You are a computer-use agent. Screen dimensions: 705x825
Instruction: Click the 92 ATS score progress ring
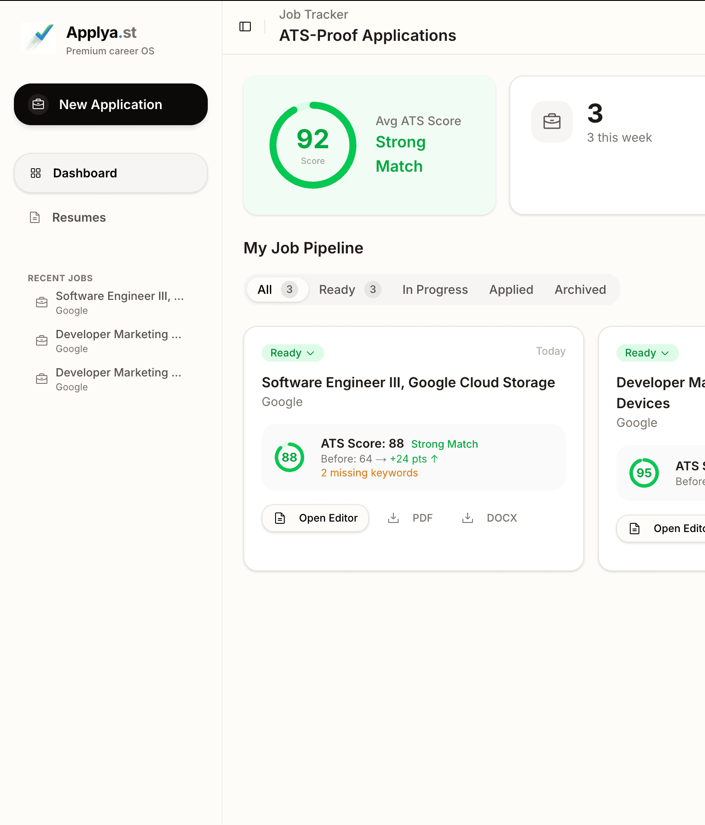(x=313, y=145)
